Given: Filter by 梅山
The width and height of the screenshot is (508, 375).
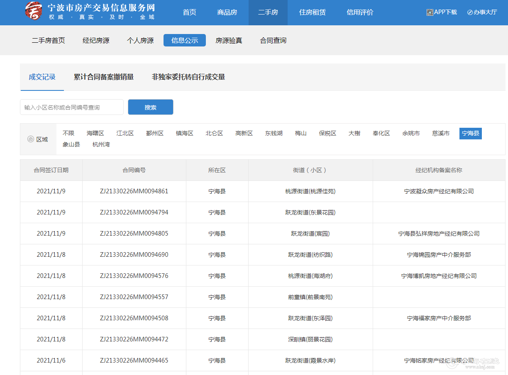Looking at the screenshot, I should click(301, 134).
